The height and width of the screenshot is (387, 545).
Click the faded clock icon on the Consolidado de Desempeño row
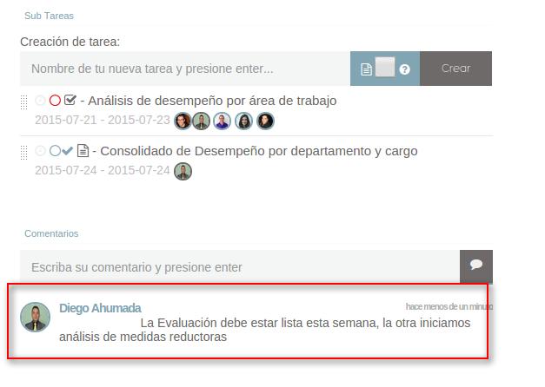[x=40, y=151]
